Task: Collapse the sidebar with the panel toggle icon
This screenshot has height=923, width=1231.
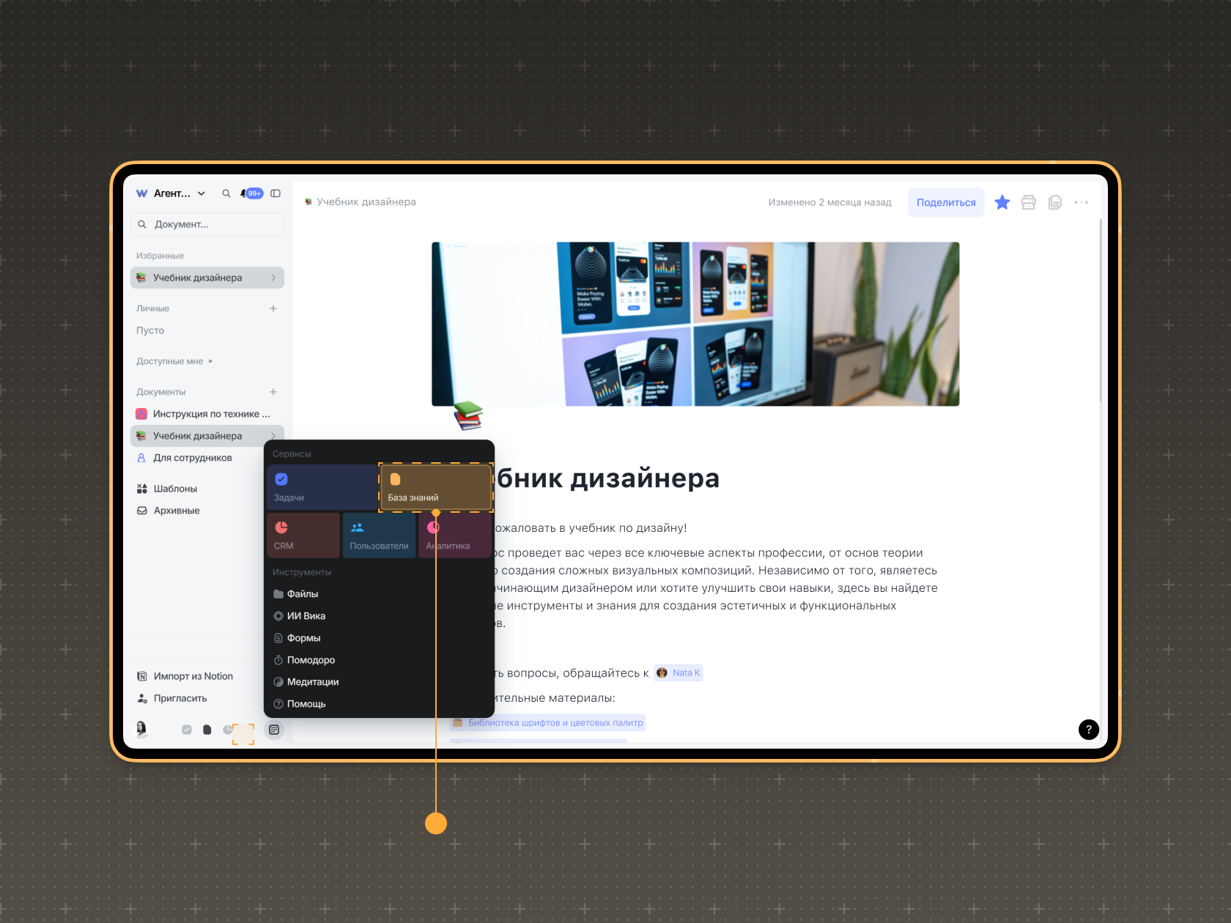Action: pyautogui.click(x=276, y=193)
